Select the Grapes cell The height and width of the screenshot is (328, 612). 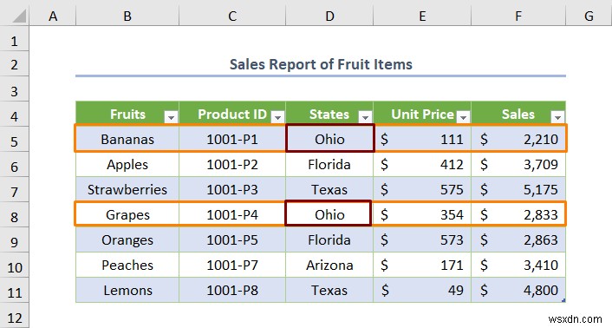tap(127, 214)
